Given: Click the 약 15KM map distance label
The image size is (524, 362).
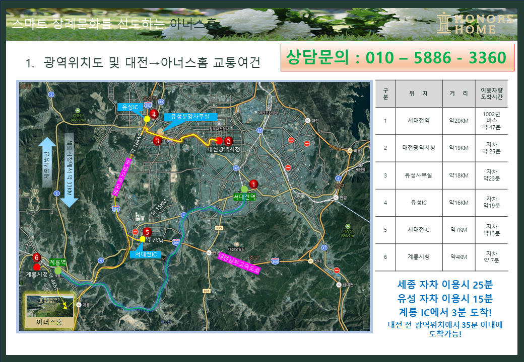Looking at the screenshot, I should 159,207.
